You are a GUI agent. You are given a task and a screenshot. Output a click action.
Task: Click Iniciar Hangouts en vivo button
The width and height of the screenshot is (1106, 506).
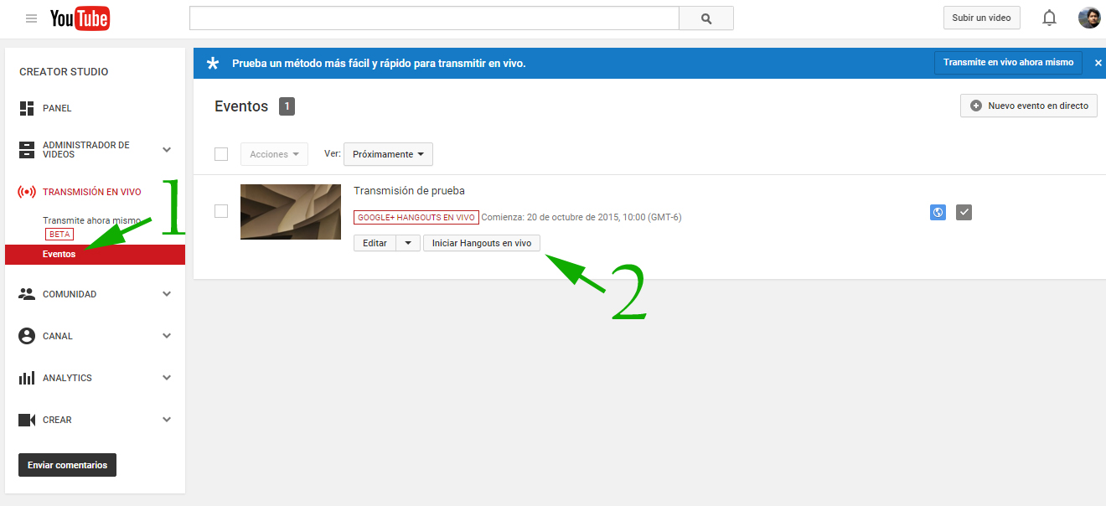tap(482, 243)
